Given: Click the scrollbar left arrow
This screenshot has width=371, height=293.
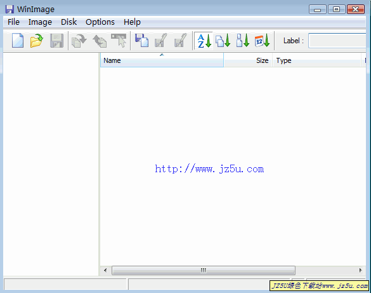Looking at the screenshot, I should [105, 270].
